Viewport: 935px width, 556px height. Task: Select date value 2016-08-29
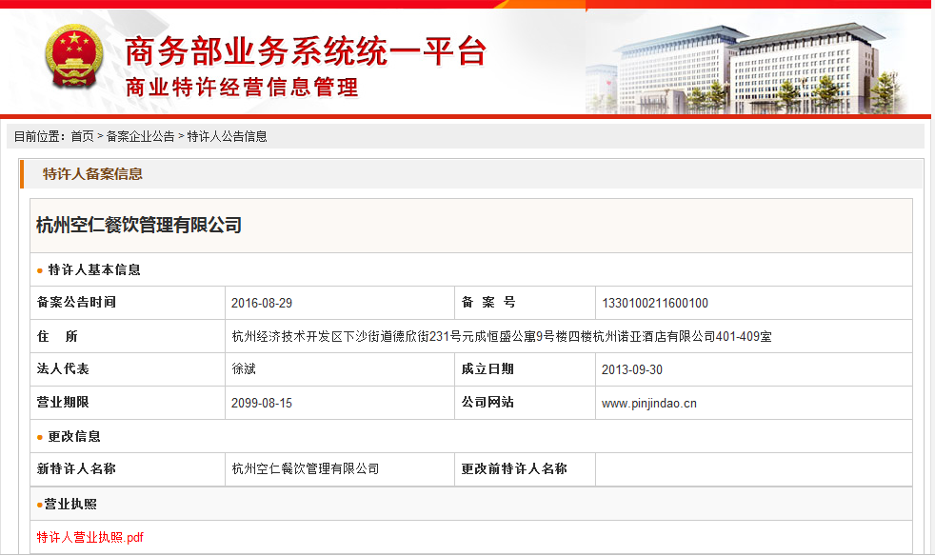[262, 303]
